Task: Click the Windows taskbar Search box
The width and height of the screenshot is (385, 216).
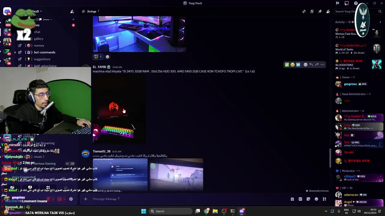Action: click(171, 211)
